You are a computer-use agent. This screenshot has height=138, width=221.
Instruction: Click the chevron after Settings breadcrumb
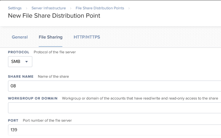27,8
